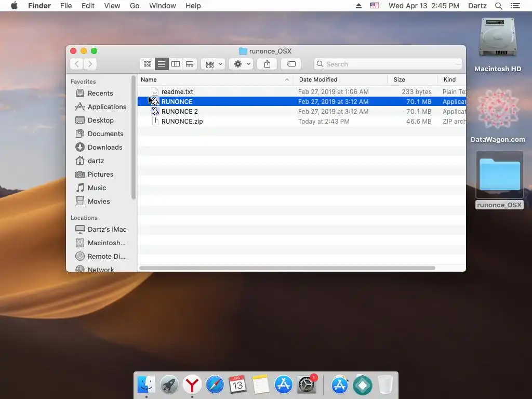
Task: Click the Edit Tags toolbar button
Action: (291, 64)
